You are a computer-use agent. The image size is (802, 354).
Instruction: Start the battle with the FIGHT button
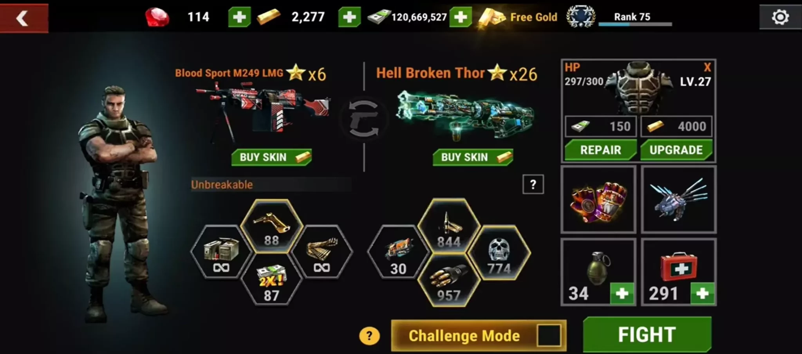coord(647,334)
